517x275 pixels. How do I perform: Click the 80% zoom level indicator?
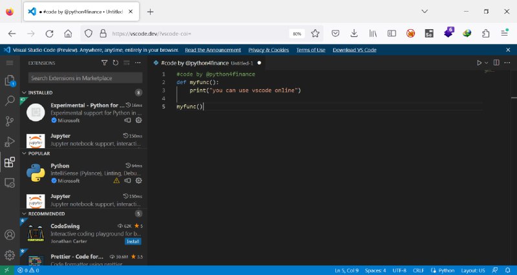(297, 34)
